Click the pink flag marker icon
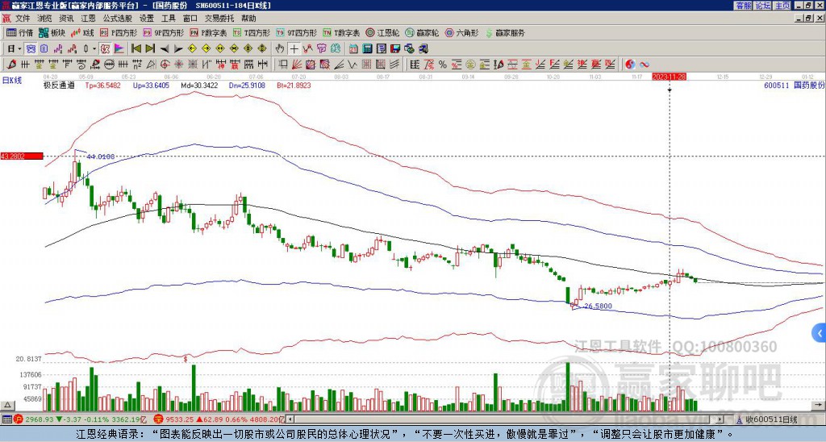 tap(119, 49)
